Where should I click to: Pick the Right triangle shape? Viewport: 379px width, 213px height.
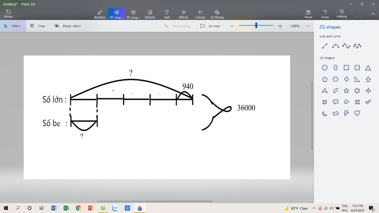[357, 79]
